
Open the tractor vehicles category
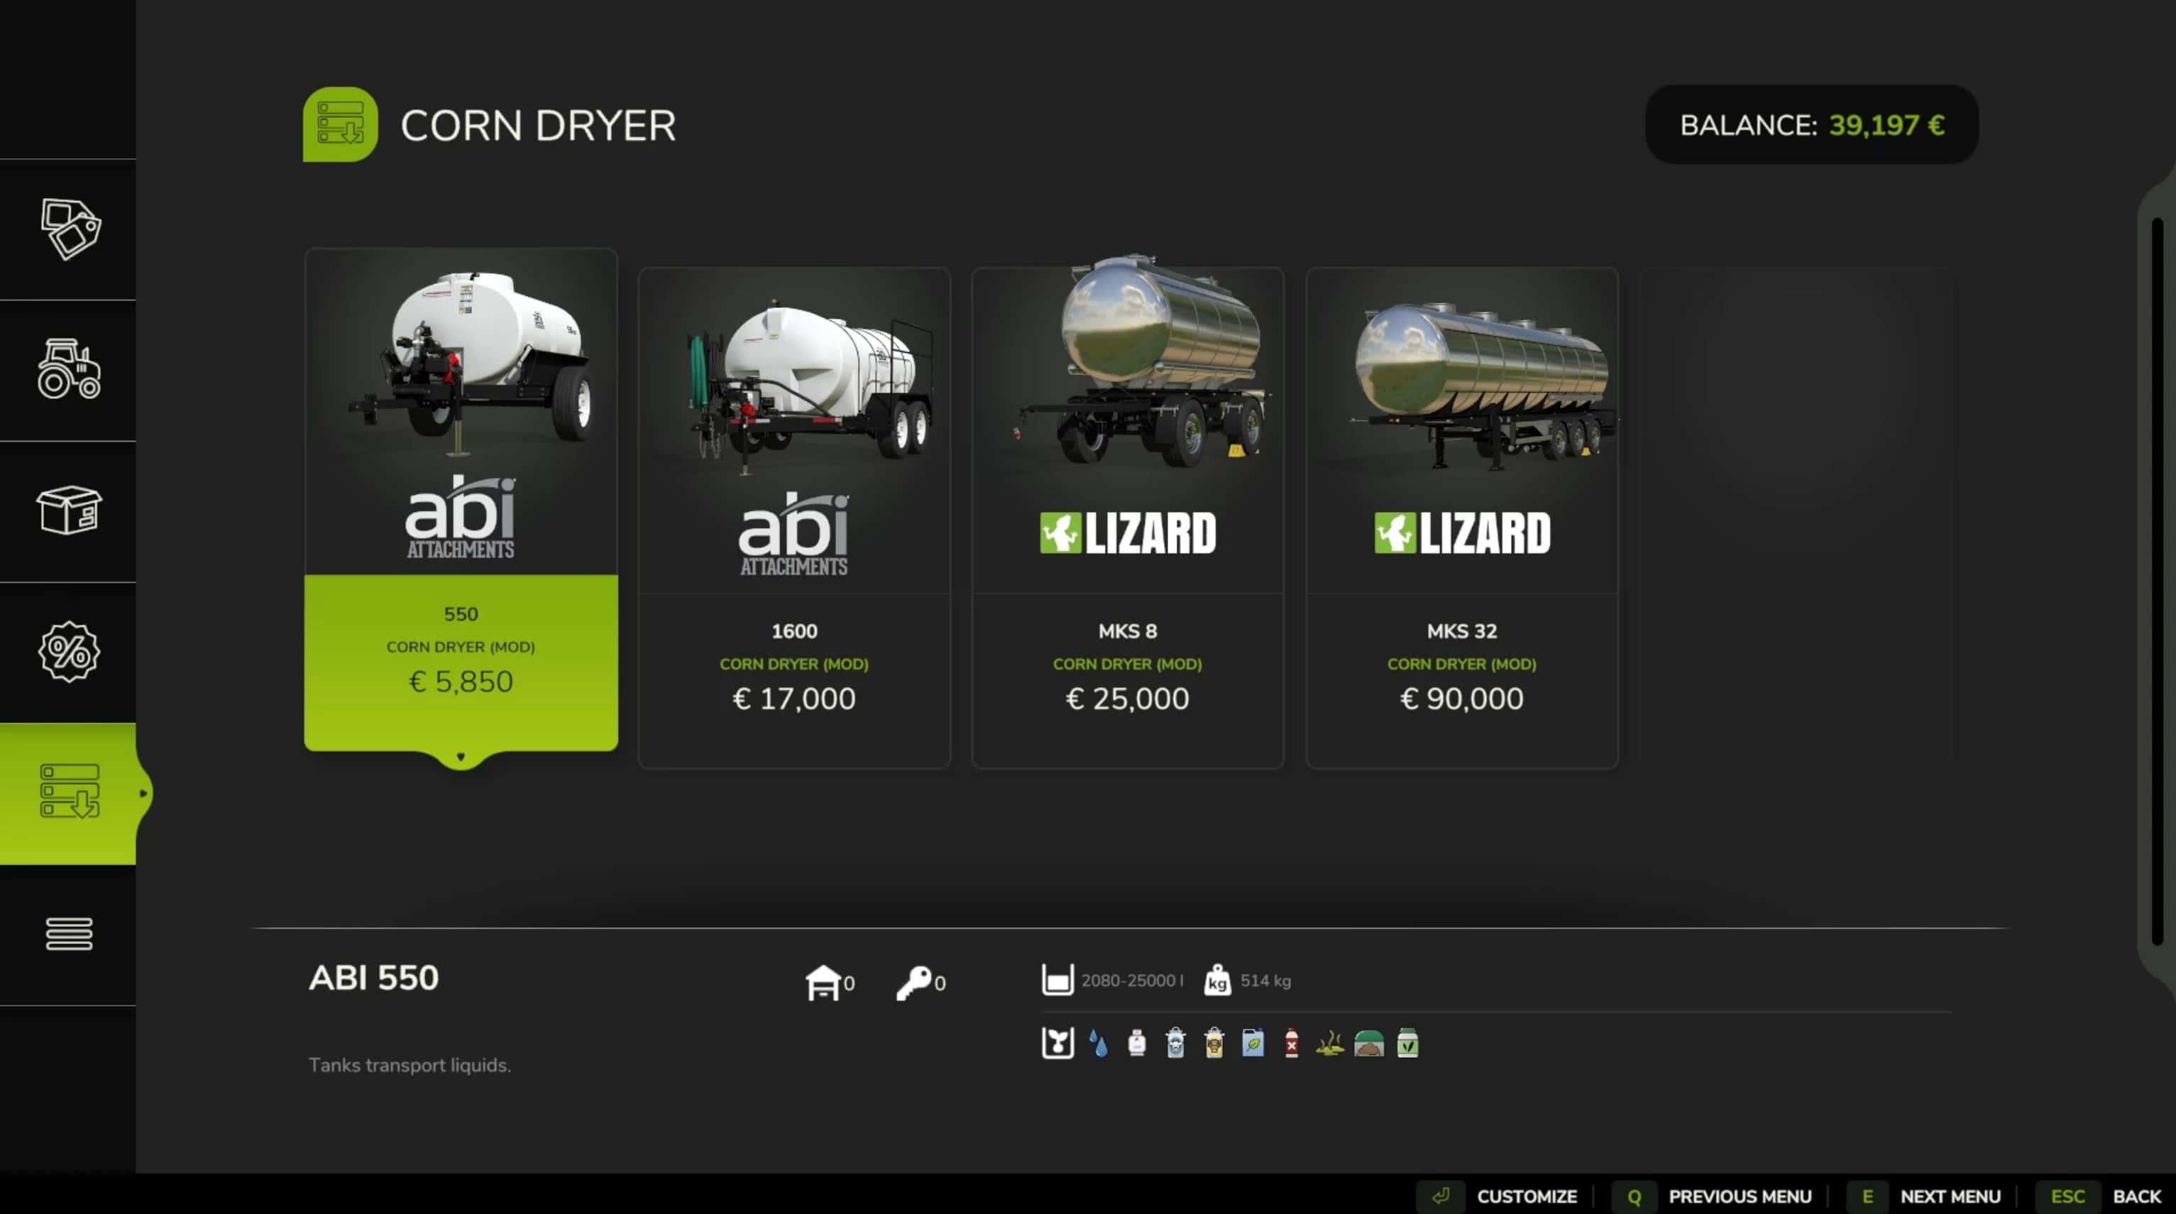pyautogui.click(x=70, y=369)
